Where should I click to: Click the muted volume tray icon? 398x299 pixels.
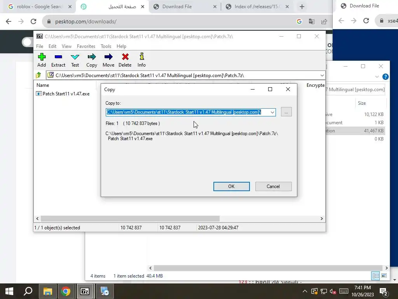click(x=333, y=291)
